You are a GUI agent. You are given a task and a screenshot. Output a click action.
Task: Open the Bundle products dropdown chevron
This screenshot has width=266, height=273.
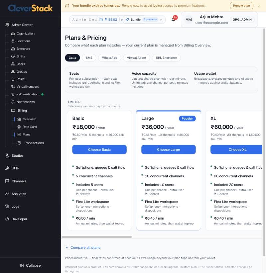(x=161, y=20)
